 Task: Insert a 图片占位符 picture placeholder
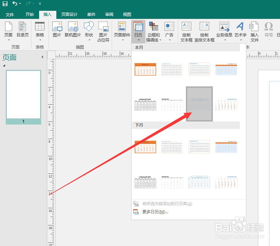103,32
